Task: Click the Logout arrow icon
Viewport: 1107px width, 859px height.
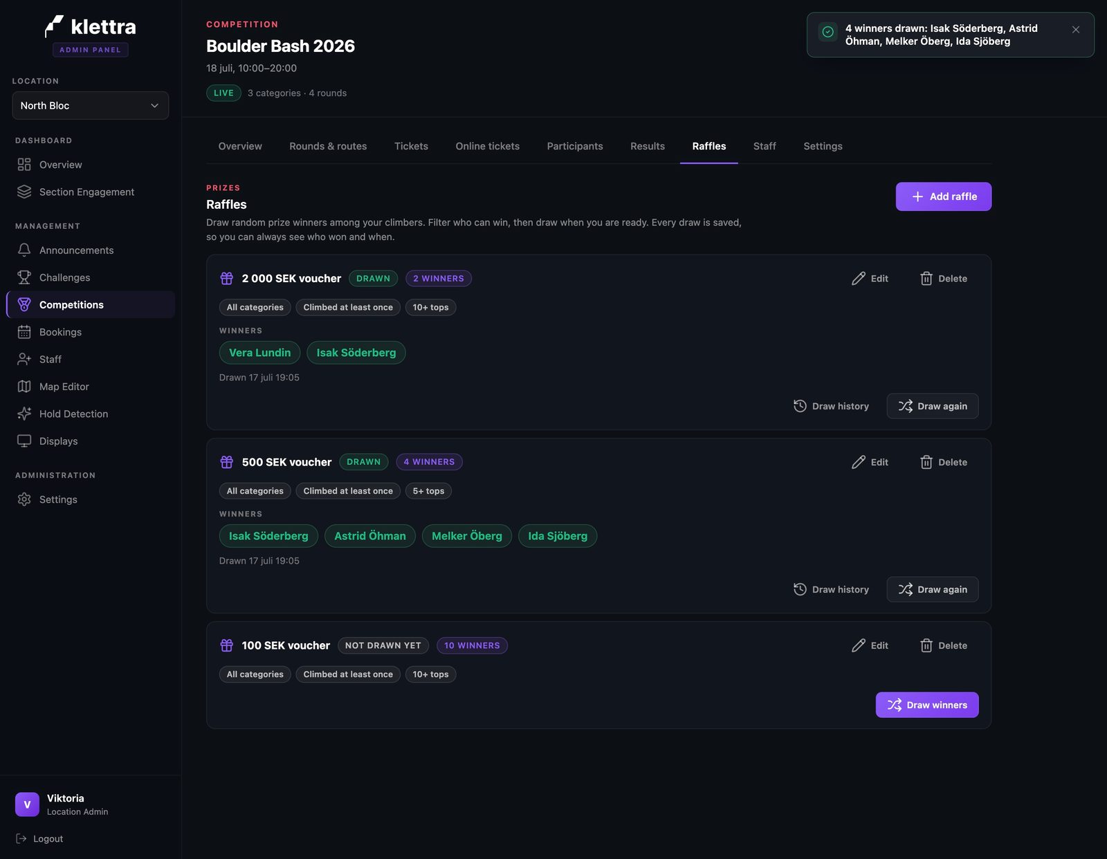Action: coord(21,838)
